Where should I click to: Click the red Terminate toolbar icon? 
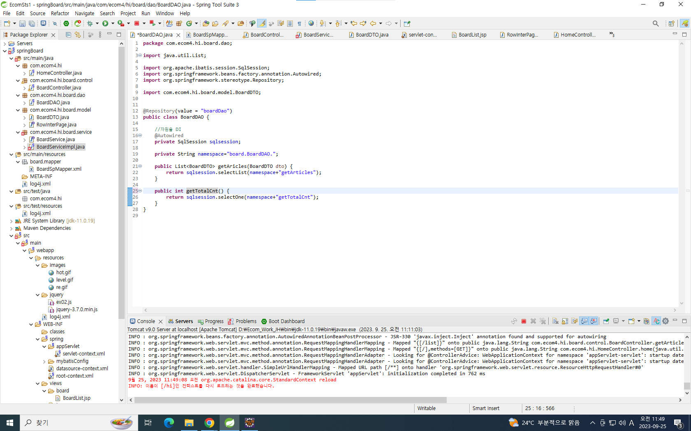(137, 23)
